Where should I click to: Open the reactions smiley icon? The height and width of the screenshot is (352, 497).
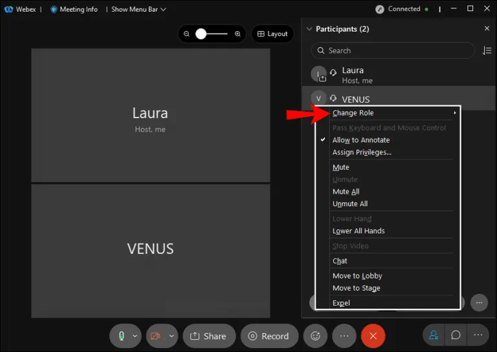(x=315, y=336)
